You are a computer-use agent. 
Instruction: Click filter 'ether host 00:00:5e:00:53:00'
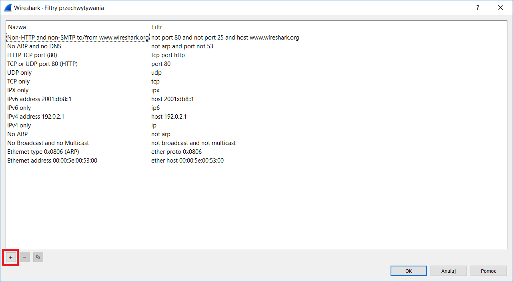(x=188, y=161)
